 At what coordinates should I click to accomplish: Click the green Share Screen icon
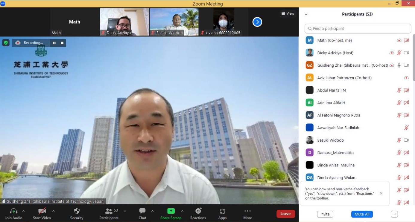point(171,211)
